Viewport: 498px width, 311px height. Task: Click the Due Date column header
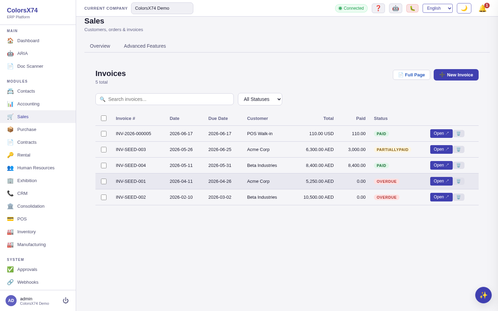tap(218, 118)
